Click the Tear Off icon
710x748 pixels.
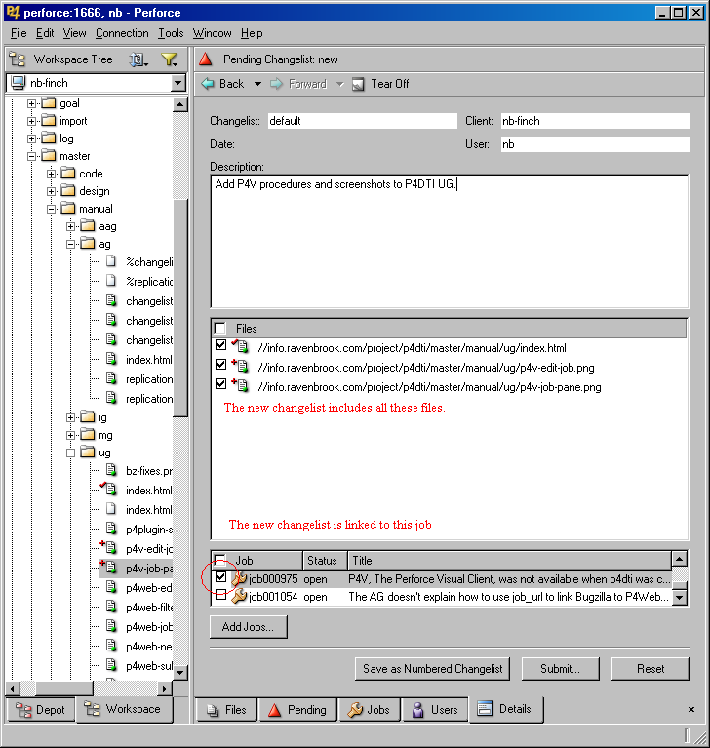(x=358, y=84)
